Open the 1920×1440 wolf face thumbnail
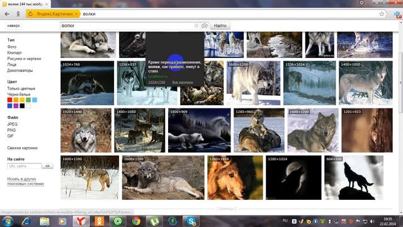 coord(86,131)
